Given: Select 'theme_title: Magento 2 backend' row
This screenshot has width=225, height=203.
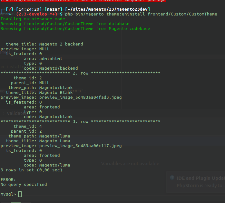Looking at the screenshot, I should (x=44, y=44).
